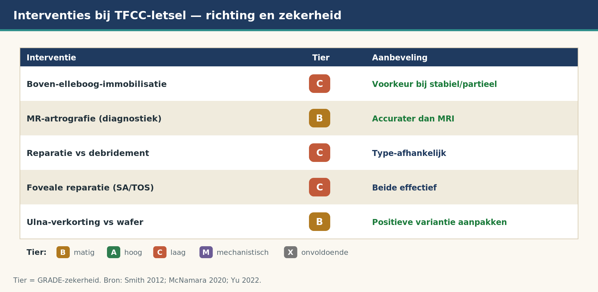The width and height of the screenshot is (598, 292).
Task: Click the Foveale reparatie (SA/TOS) label
Action: click(x=90, y=188)
